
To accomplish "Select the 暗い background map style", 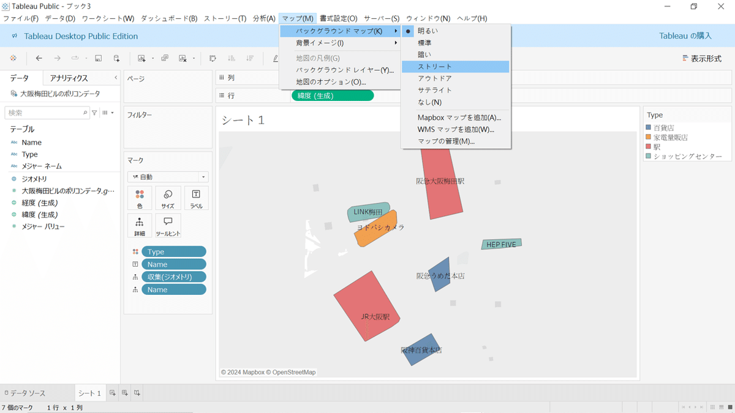I will [x=455, y=54].
